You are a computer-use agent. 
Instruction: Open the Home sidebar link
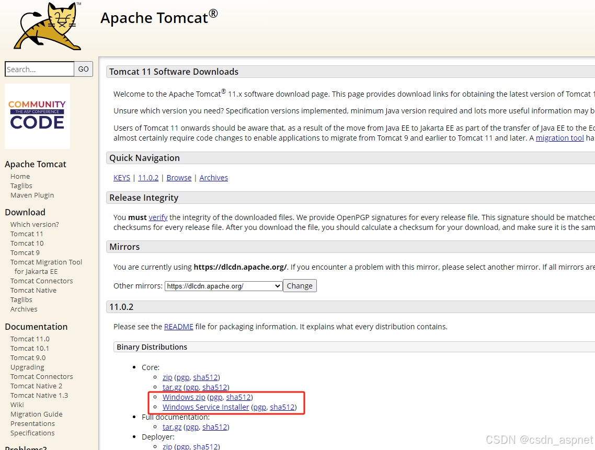click(20, 177)
